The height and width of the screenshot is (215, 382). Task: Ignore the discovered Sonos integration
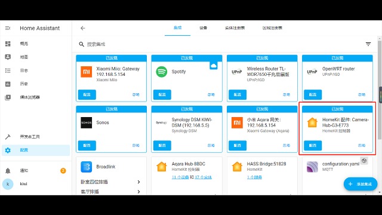tap(135, 146)
